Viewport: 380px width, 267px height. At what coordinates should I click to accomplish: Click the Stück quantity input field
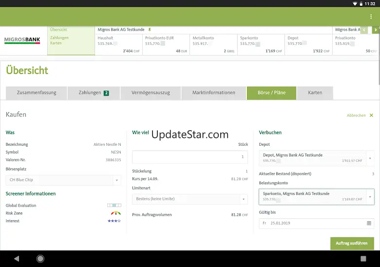click(x=190, y=157)
